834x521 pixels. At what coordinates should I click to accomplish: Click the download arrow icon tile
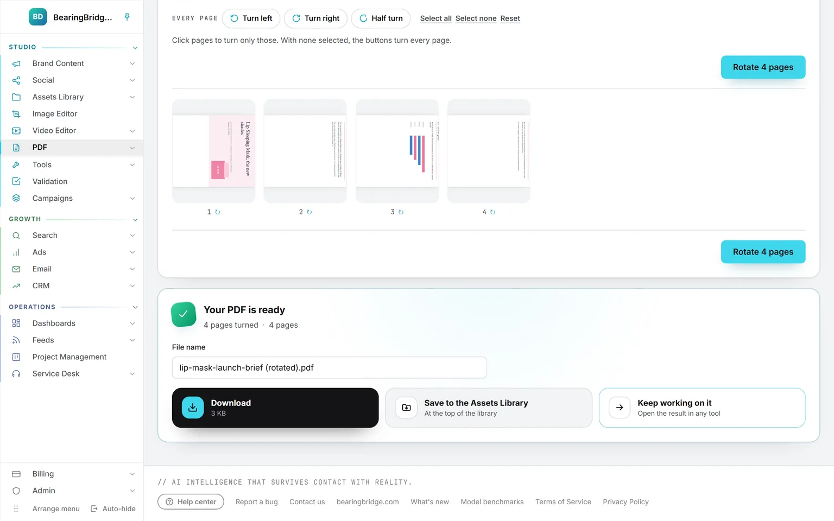click(x=193, y=408)
